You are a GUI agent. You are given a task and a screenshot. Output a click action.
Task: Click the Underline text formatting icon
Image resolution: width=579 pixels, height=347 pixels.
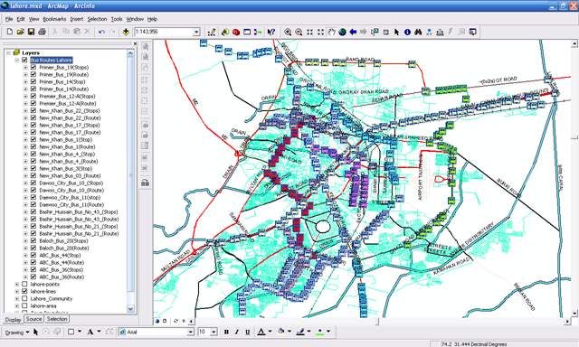(x=247, y=332)
